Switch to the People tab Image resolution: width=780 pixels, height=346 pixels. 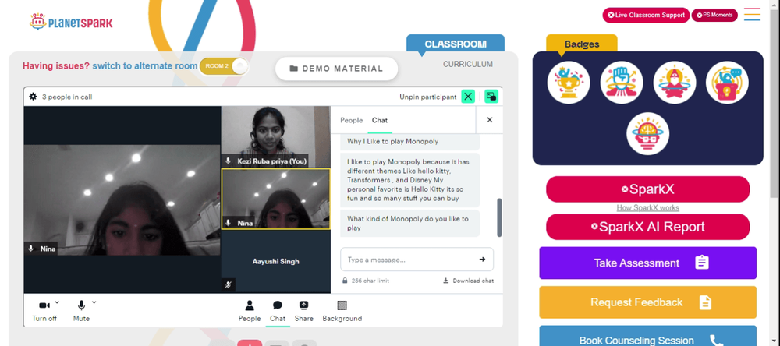351,120
